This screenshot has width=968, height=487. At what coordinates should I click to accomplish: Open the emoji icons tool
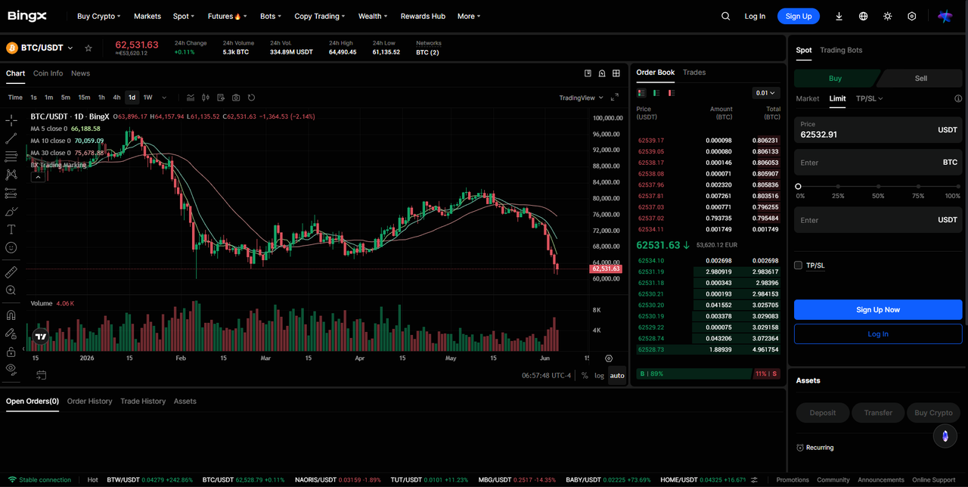[11, 247]
